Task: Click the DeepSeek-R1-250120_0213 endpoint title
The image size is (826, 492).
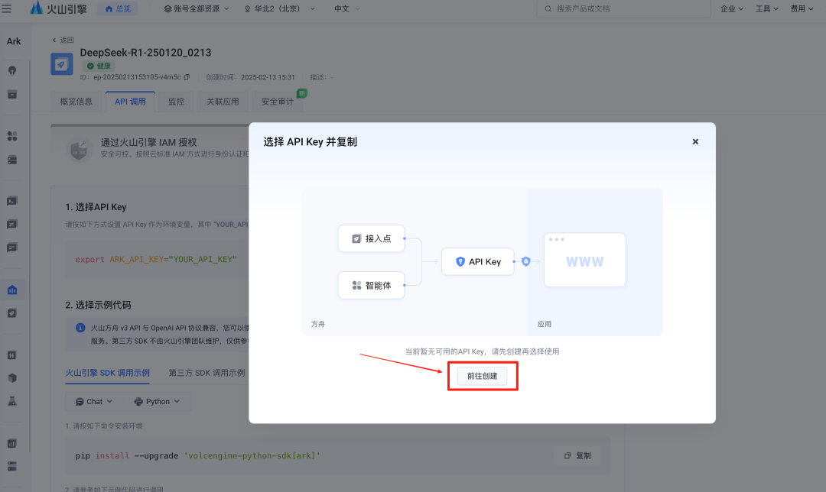Action: [x=145, y=53]
